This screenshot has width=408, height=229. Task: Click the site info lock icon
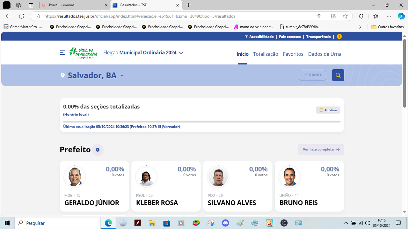coord(38,16)
